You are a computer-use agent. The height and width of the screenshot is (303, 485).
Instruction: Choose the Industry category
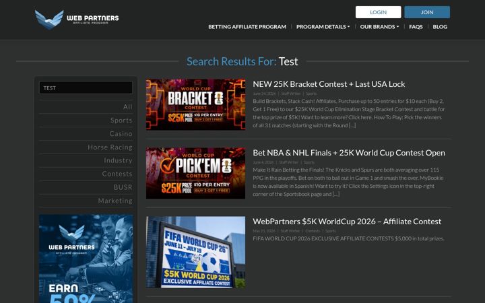pyautogui.click(x=118, y=160)
